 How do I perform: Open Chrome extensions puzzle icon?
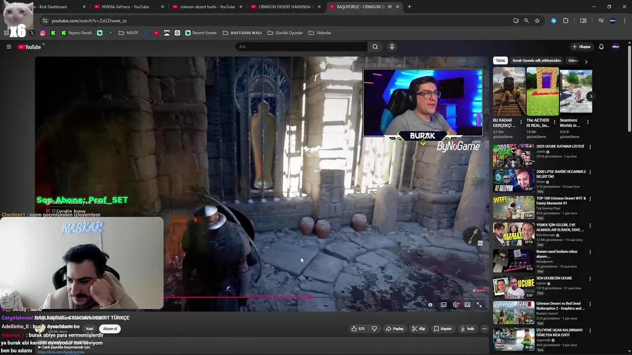[x=566, y=21]
